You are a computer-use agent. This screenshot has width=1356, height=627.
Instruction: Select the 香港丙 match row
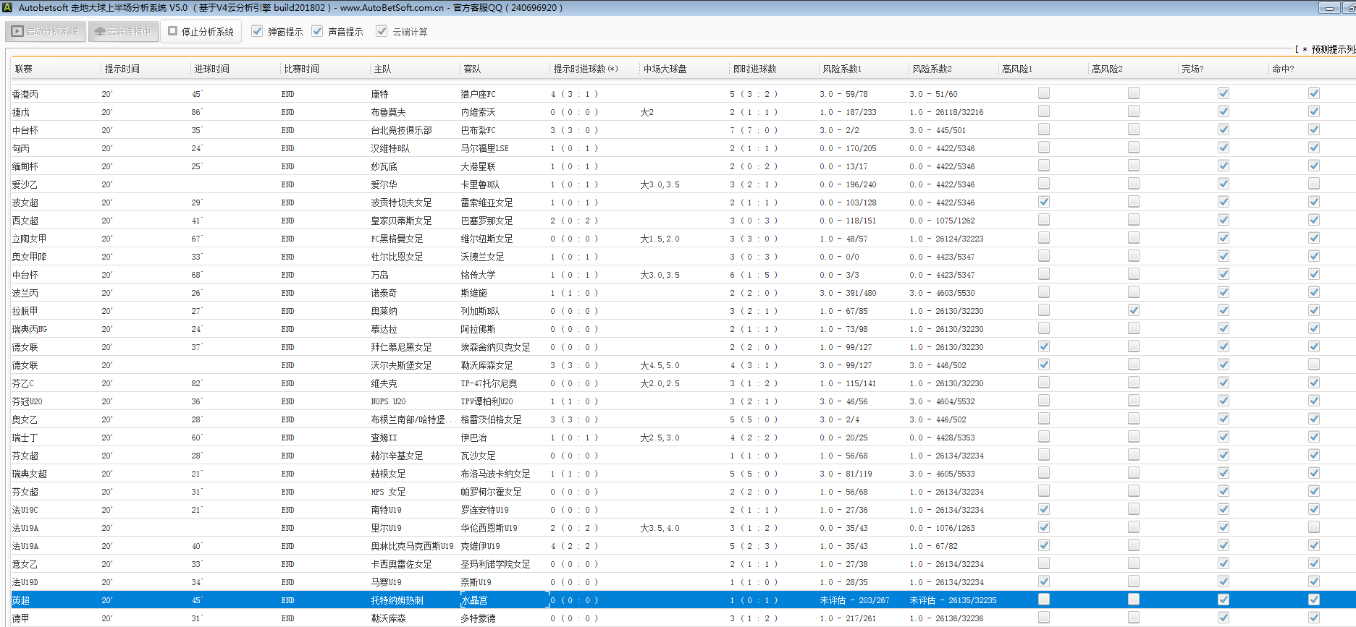click(x=25, y=94)
